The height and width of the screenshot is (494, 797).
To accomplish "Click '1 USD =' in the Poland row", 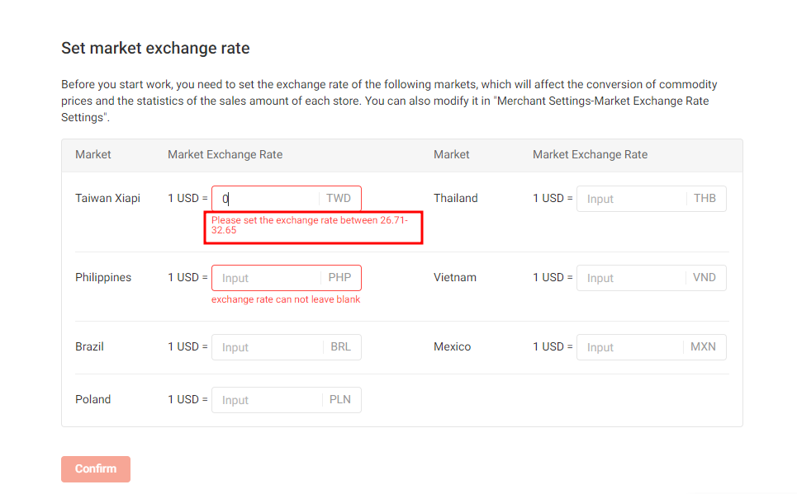I will click(187, 399).
